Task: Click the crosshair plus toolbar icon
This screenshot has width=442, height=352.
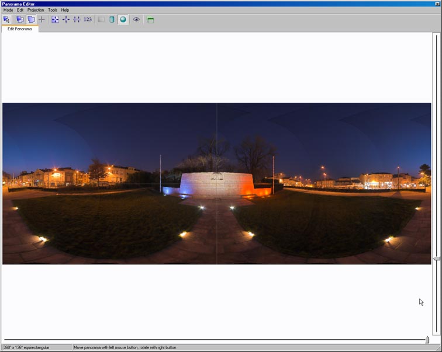Action: pyautogui.click(x=42, y=19)
